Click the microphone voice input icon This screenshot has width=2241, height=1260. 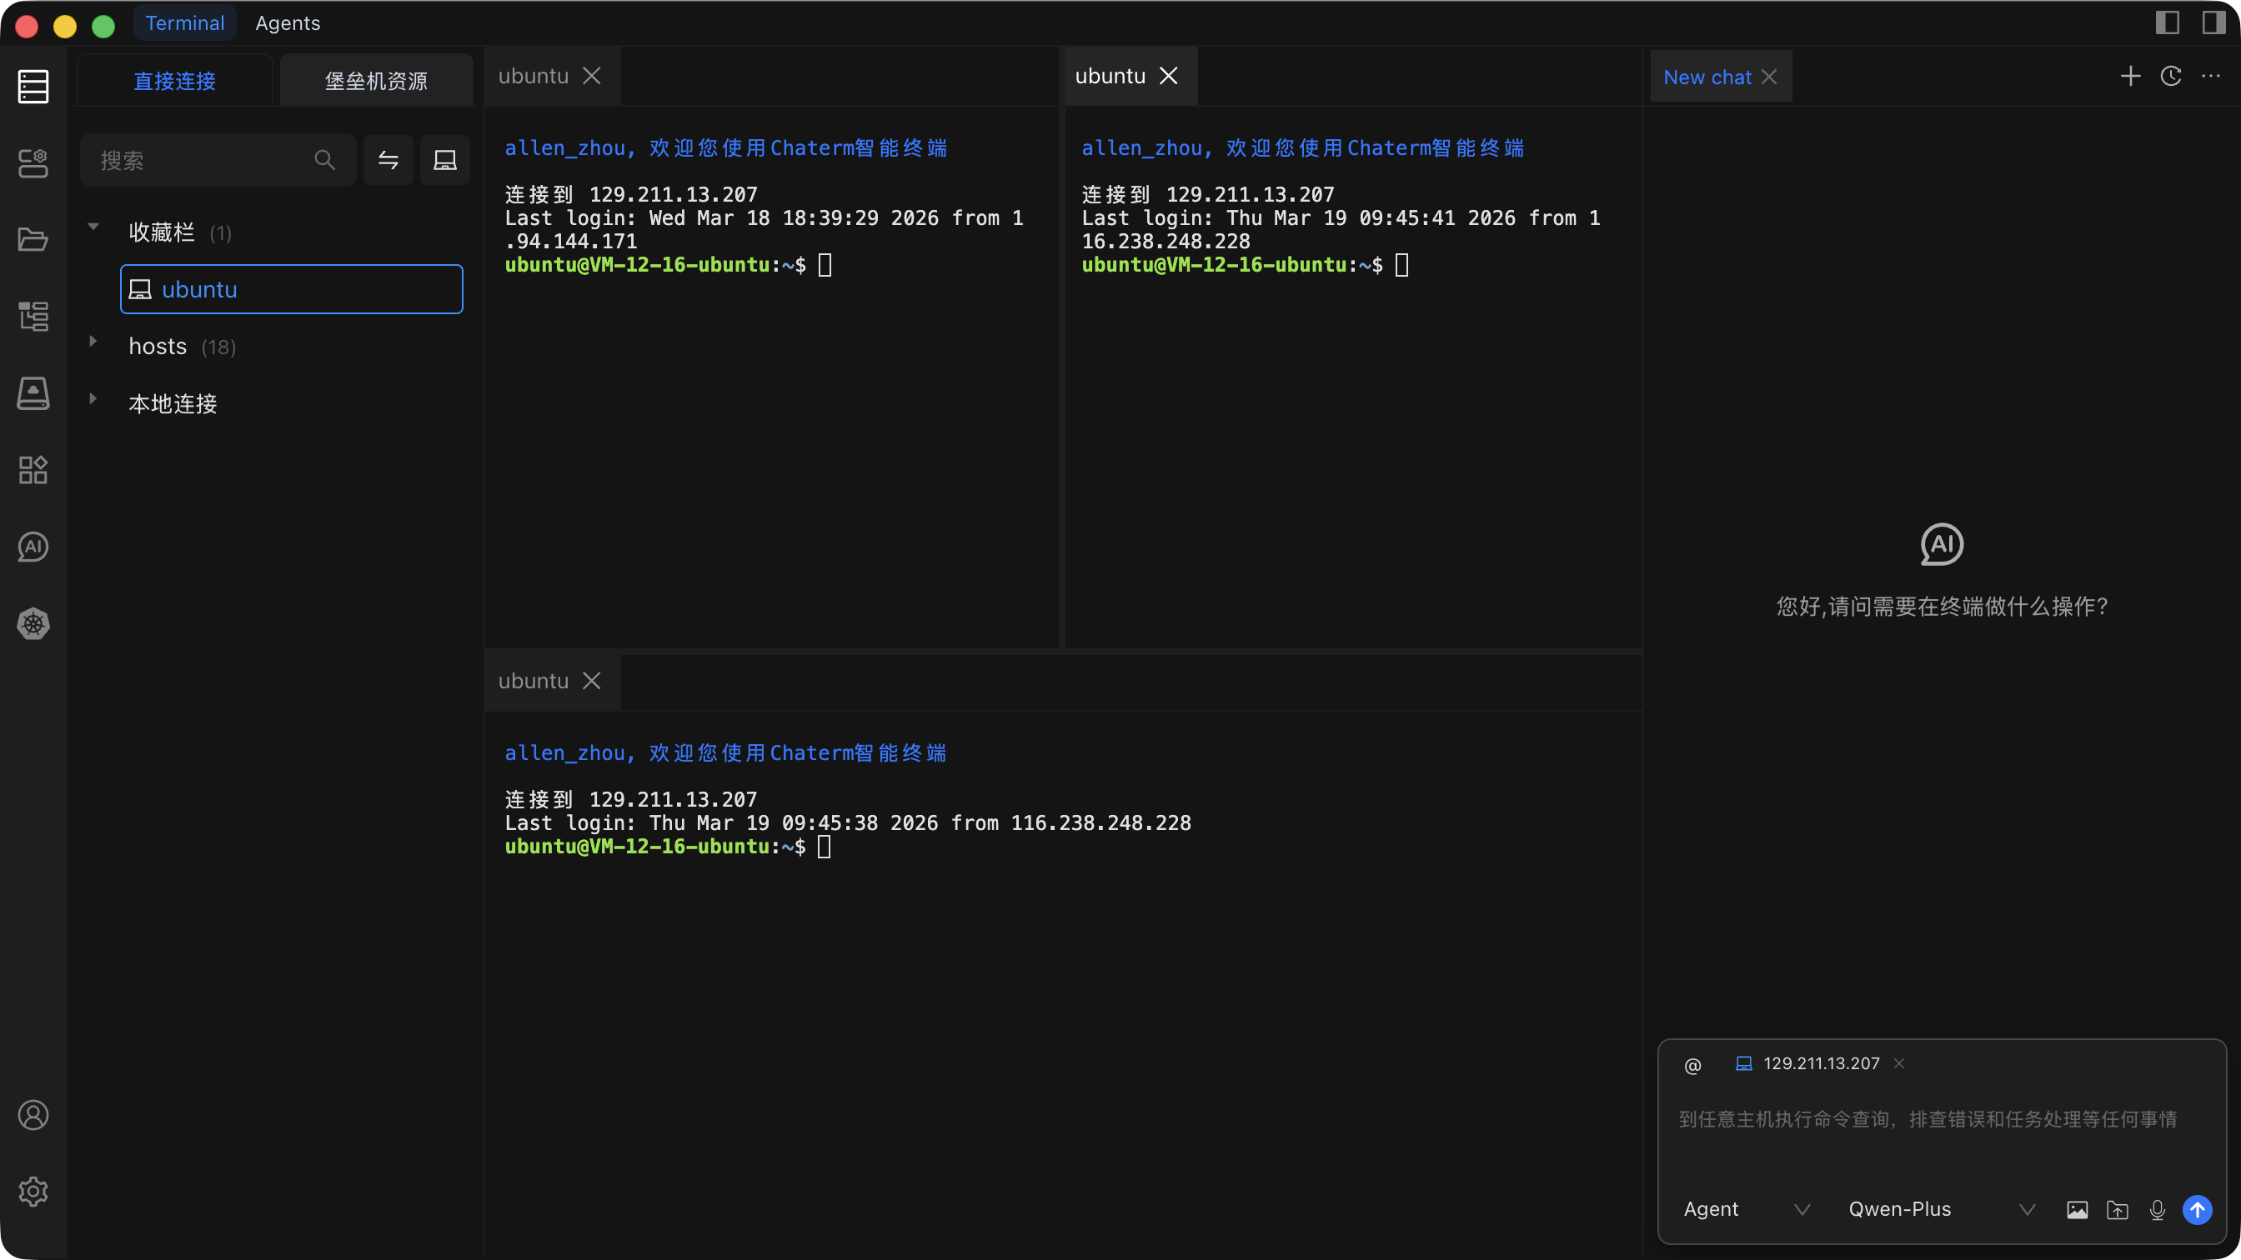[2157, 1209]
